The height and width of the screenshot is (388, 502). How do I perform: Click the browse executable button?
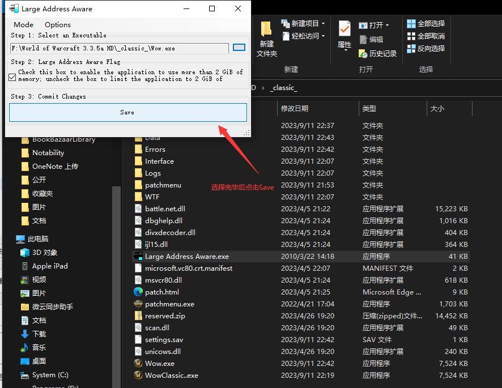pyautogui.click(x=239, y=48)
